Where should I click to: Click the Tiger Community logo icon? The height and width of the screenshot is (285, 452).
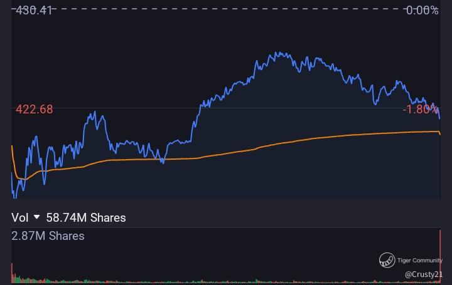coord(387,261)
